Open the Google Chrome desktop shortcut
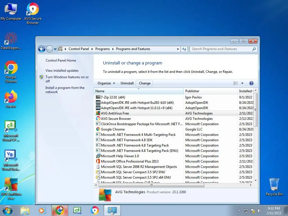Viewport: 288px width, 216px height. tap(11, 72)
